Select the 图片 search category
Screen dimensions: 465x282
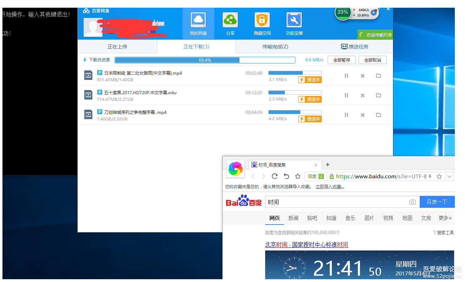tap(369, 218)
